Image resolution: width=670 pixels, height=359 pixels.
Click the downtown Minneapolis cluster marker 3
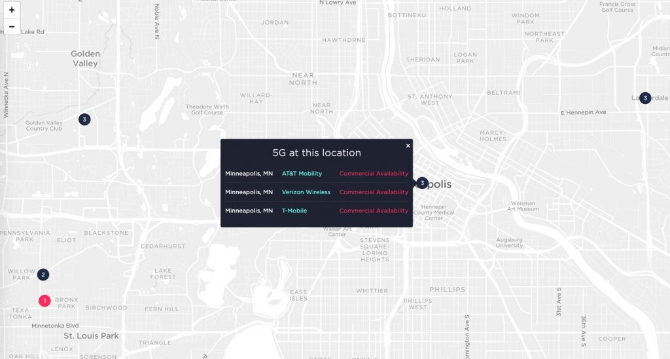422,183
